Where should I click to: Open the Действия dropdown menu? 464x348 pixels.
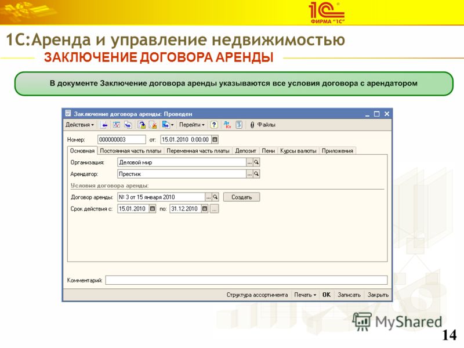coord(79,125)
